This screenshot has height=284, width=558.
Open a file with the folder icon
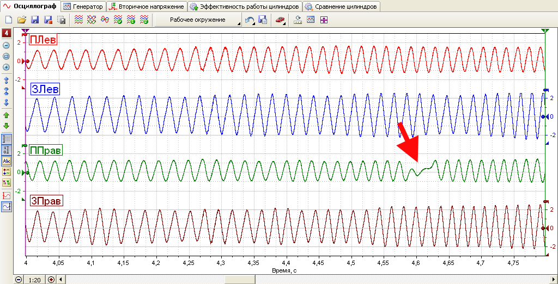[x=22, y=20]
